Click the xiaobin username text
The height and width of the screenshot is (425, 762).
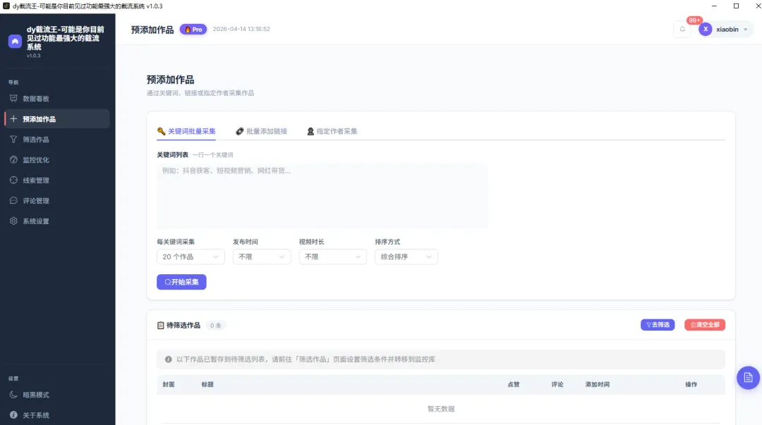click(x=727, y=29)
